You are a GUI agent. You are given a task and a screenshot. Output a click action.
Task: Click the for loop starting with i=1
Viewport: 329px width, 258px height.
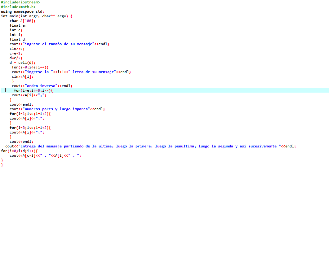(x=30, y=114)
